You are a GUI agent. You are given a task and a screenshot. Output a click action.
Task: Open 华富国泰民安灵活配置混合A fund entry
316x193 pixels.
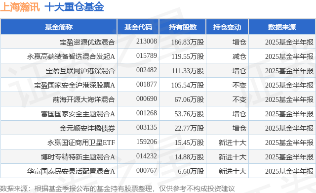(x=71, y=171)
